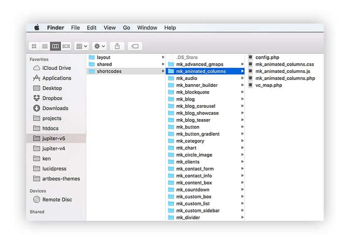Select jupiter-v4 in sidebar
Screen dimensions: 349x247
coord(56,148)
